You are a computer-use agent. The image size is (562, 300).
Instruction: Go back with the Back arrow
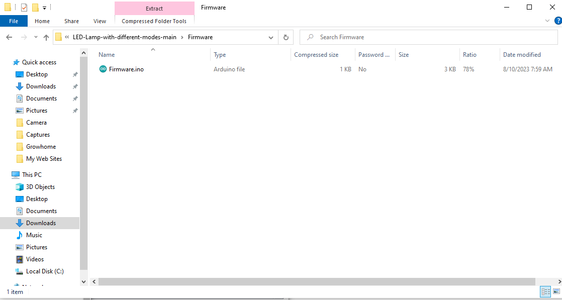pyautogui.click(x=10, y=37)
